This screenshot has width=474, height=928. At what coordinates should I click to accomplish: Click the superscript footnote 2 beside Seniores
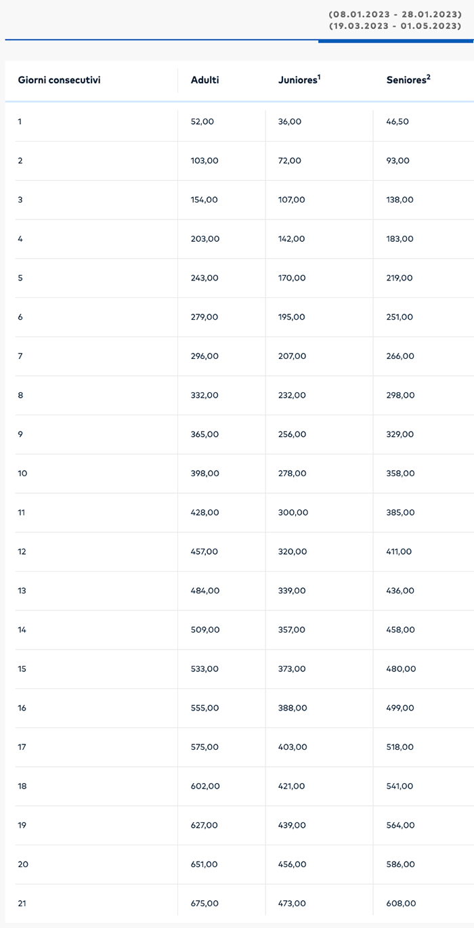429,77
